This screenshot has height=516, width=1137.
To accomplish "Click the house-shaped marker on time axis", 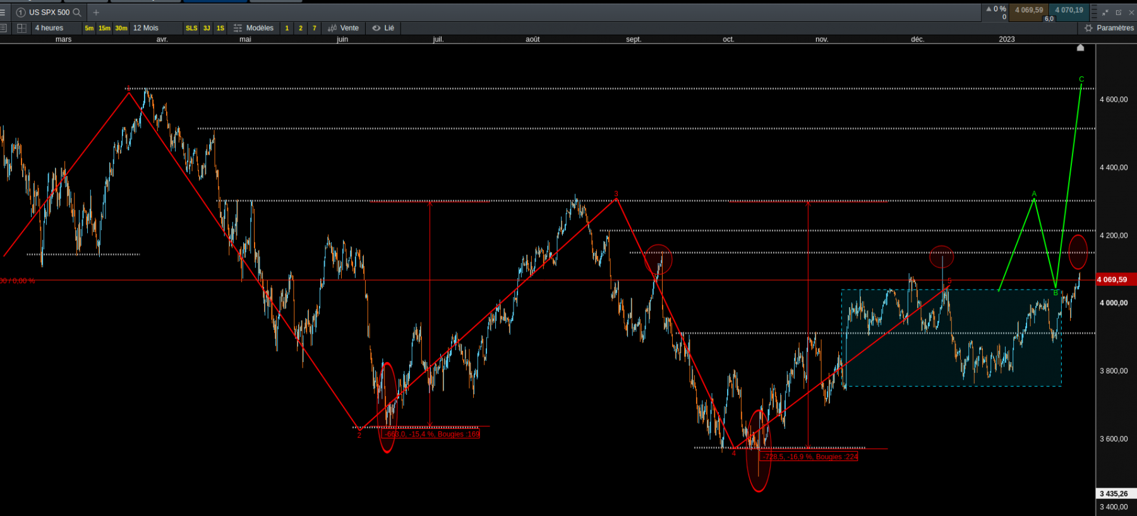I will click(x=1080, y=47).
